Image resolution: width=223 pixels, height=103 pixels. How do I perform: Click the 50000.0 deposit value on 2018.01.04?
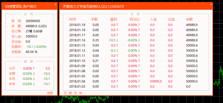(x=156, y=81)
